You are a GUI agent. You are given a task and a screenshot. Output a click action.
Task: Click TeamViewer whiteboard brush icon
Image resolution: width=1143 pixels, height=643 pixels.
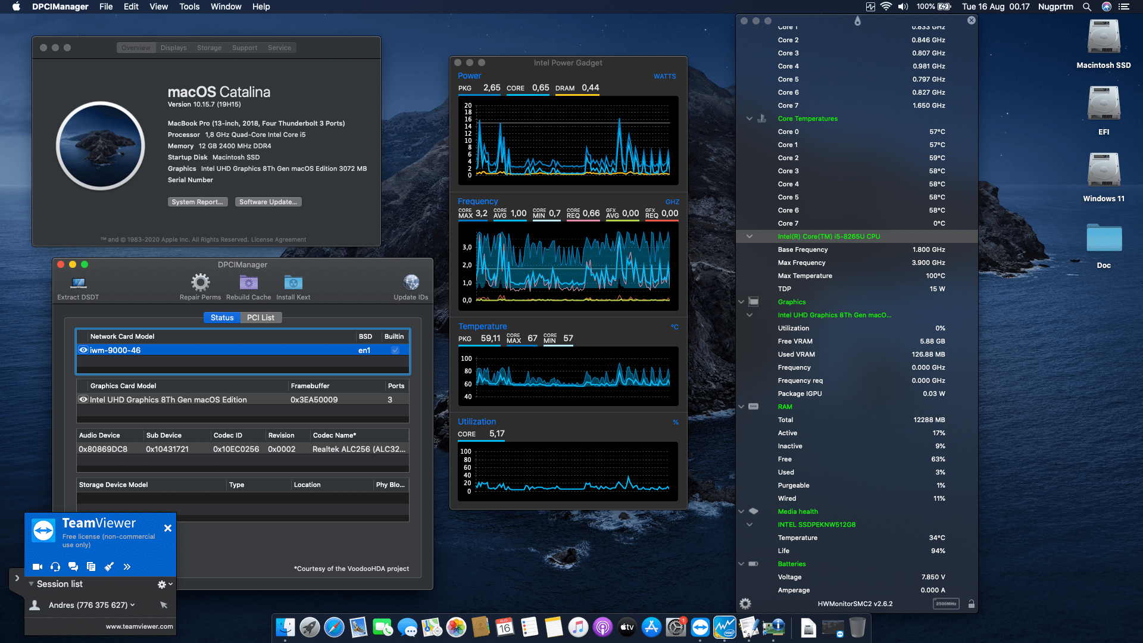pyautogui.click(x=109, y=567)
